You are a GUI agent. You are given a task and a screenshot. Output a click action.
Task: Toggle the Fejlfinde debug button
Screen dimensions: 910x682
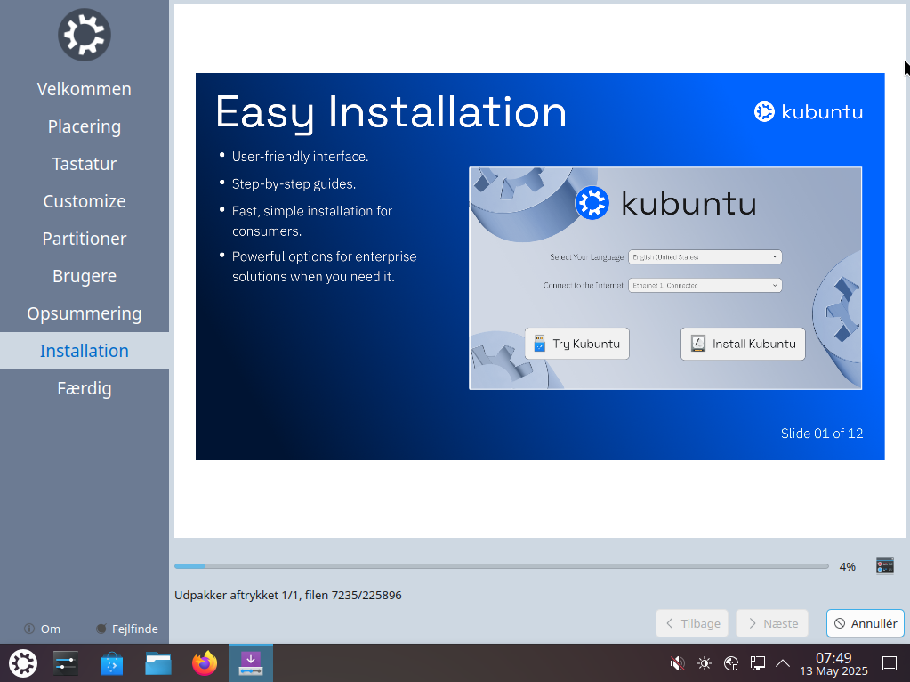pyautogui.click(x=126, y=629)
